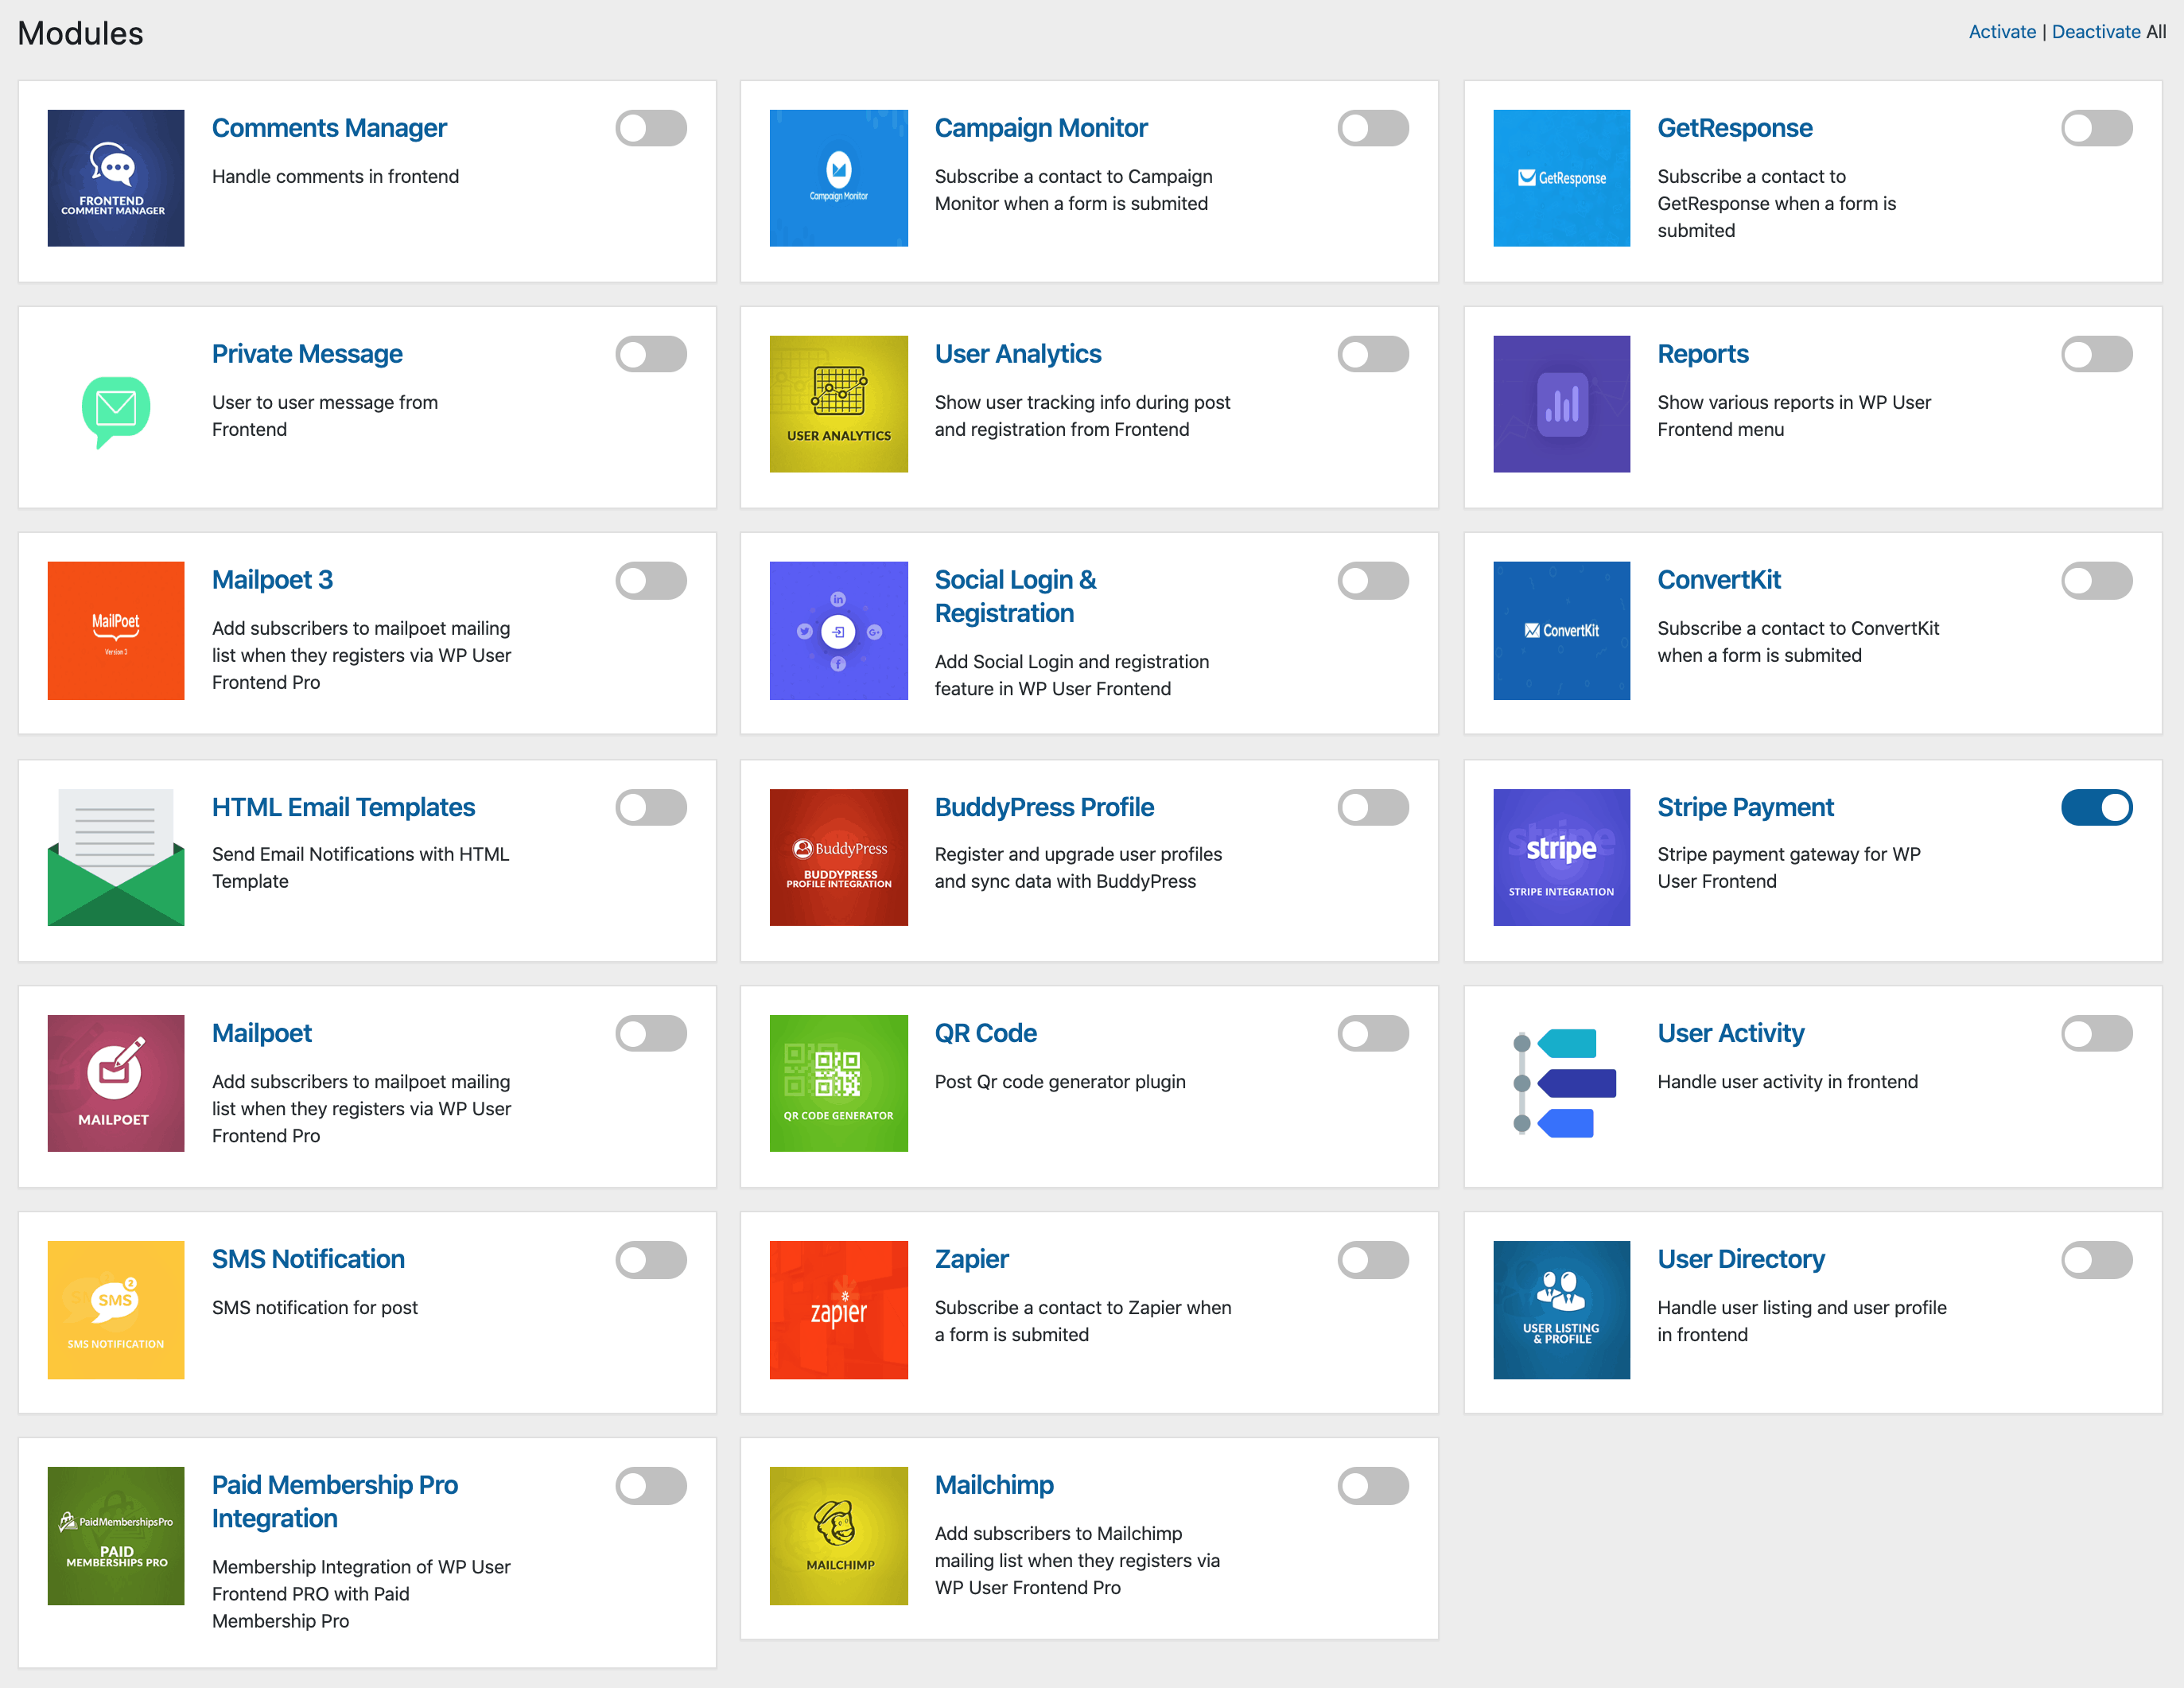This screenshot has width=2184, height=1688.
Task: Turn on HTML Email Templates toggle
Action: point(651,808)
